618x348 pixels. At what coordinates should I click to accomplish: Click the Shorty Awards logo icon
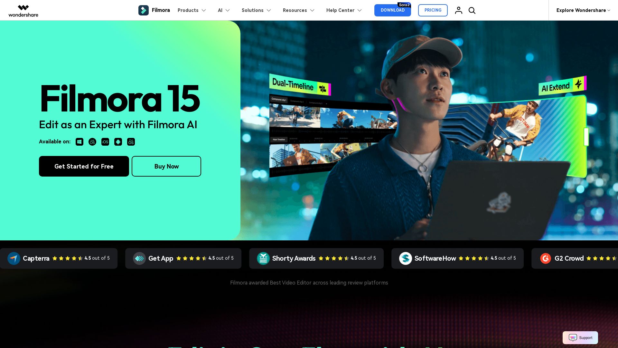pos(263,258)
